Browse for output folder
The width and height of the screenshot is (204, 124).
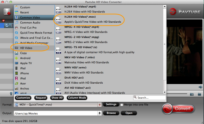point(111,113)
